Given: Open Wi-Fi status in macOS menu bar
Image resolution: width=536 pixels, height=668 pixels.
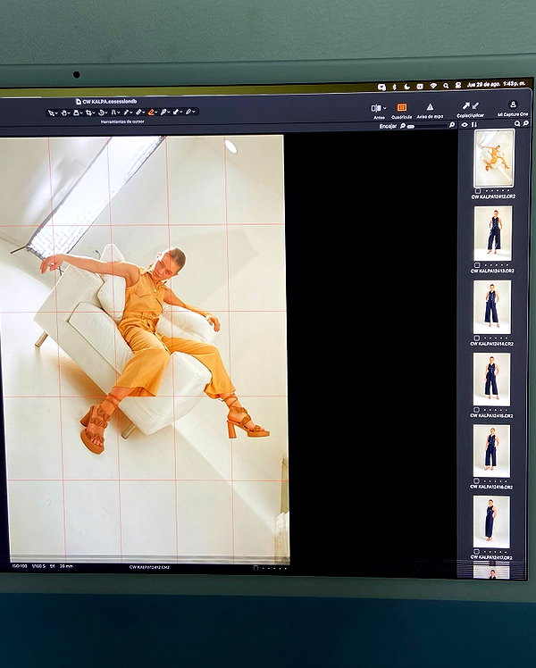Looking at the screenshot, I should [433, 86].
